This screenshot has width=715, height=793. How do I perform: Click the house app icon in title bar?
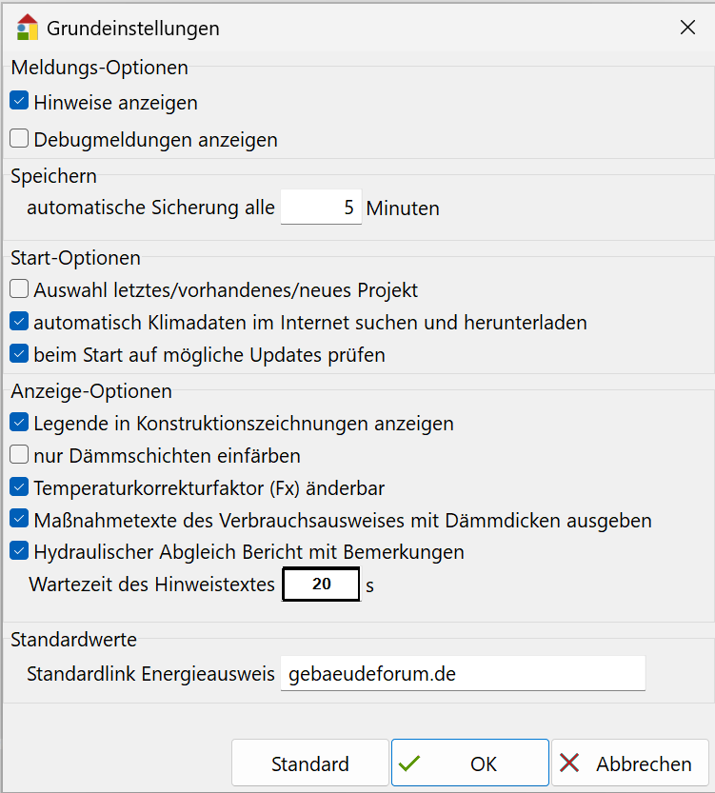[x=27, y=27]
